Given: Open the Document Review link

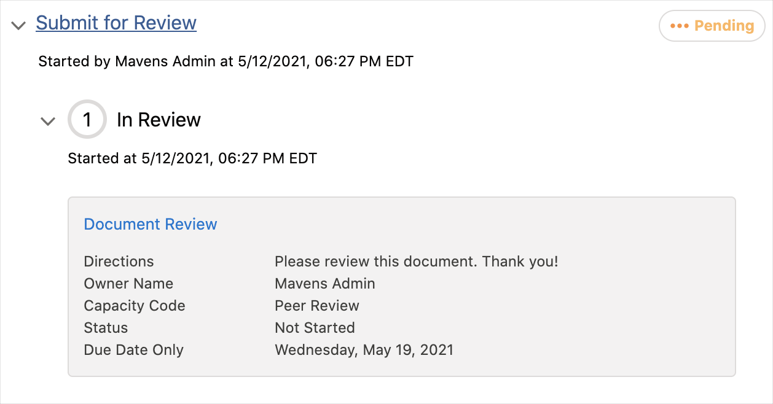Looking at the screenshot, I should [x=151, y=224].
